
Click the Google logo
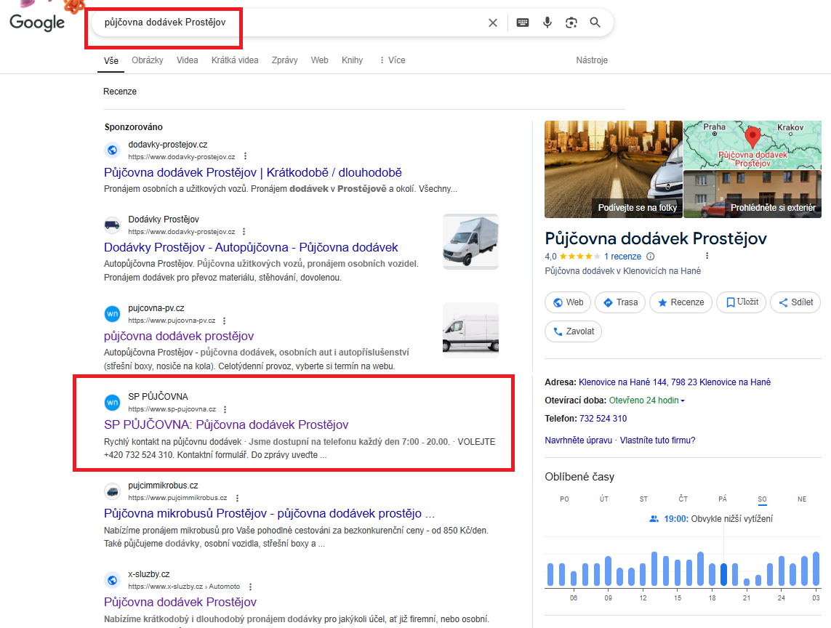point(37,23)
